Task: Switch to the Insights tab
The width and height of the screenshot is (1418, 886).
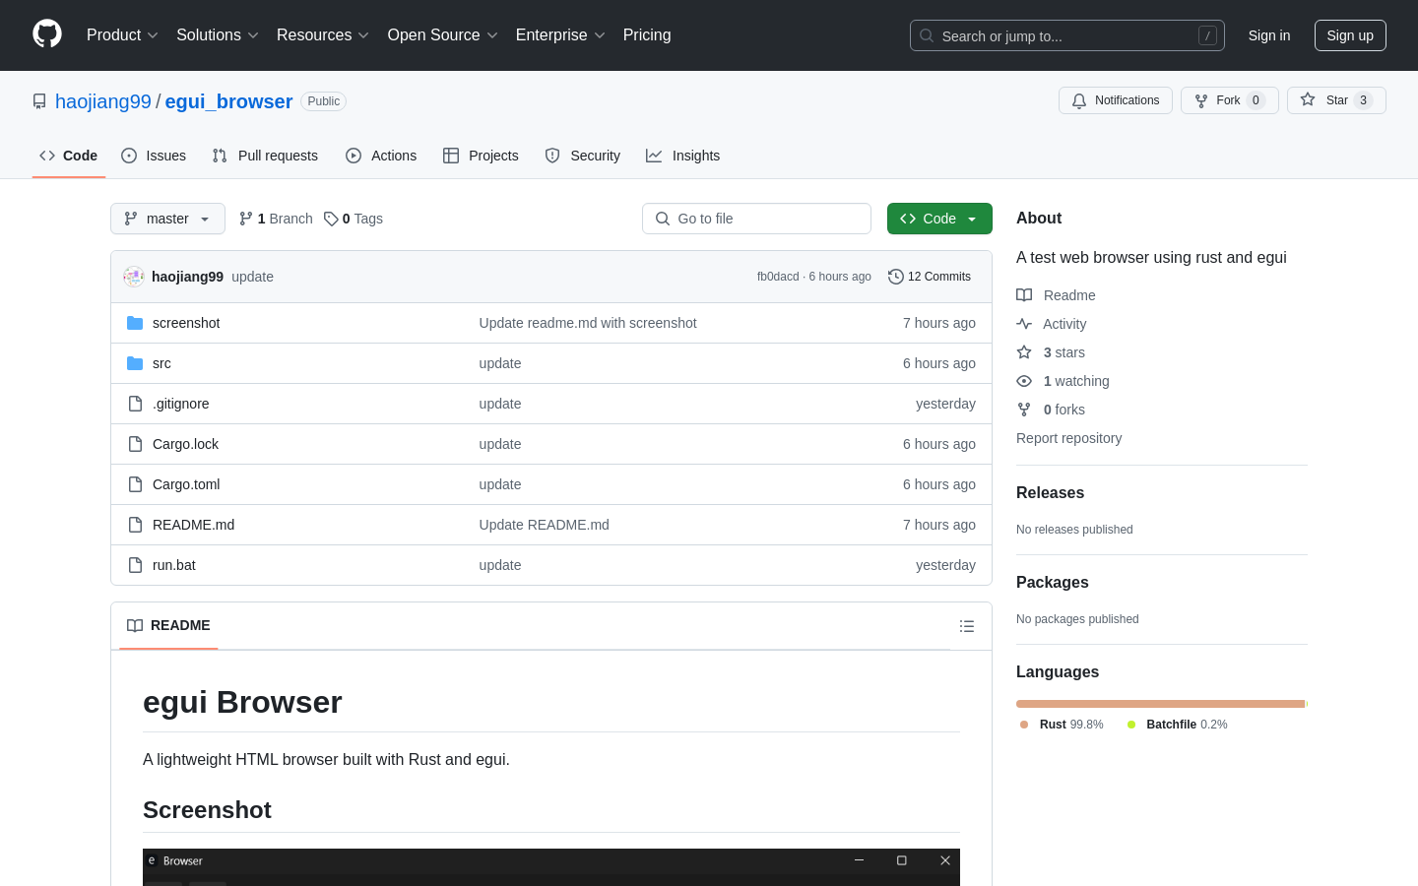Action: click(x=683, y=156)
